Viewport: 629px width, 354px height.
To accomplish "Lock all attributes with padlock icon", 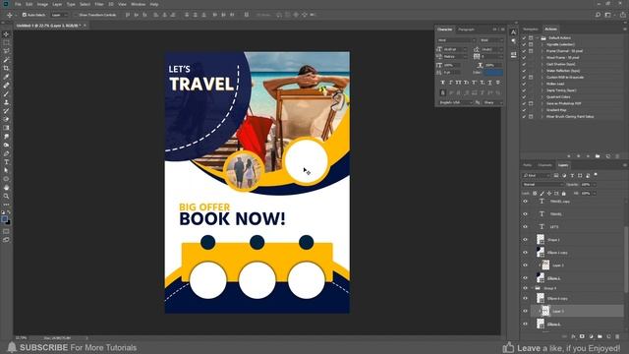I will click(563, 194).
